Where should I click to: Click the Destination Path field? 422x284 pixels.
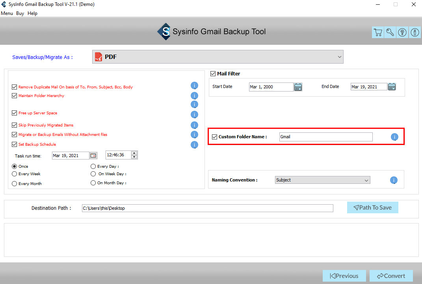[208, 208]
